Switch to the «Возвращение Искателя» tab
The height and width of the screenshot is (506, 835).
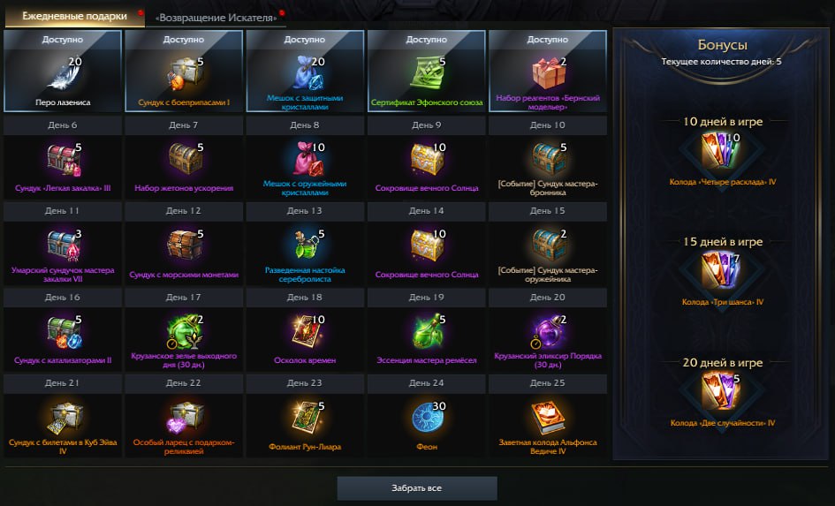216,18
